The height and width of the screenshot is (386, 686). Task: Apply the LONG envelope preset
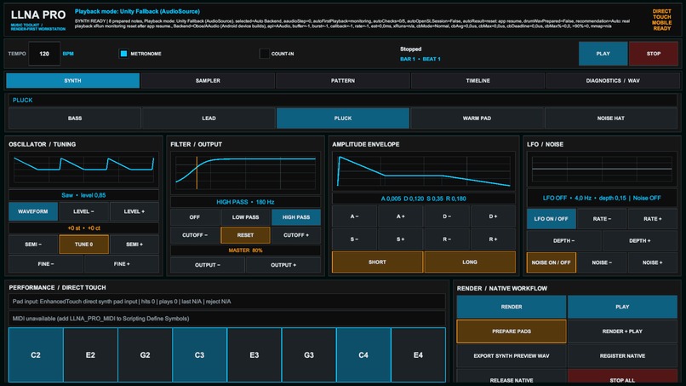pos(470,262)
